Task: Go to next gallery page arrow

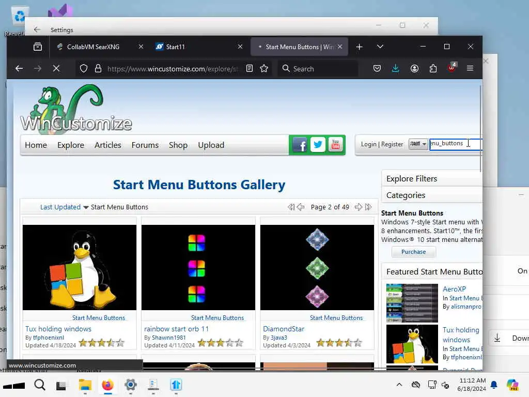Action: tap(359, 207)
